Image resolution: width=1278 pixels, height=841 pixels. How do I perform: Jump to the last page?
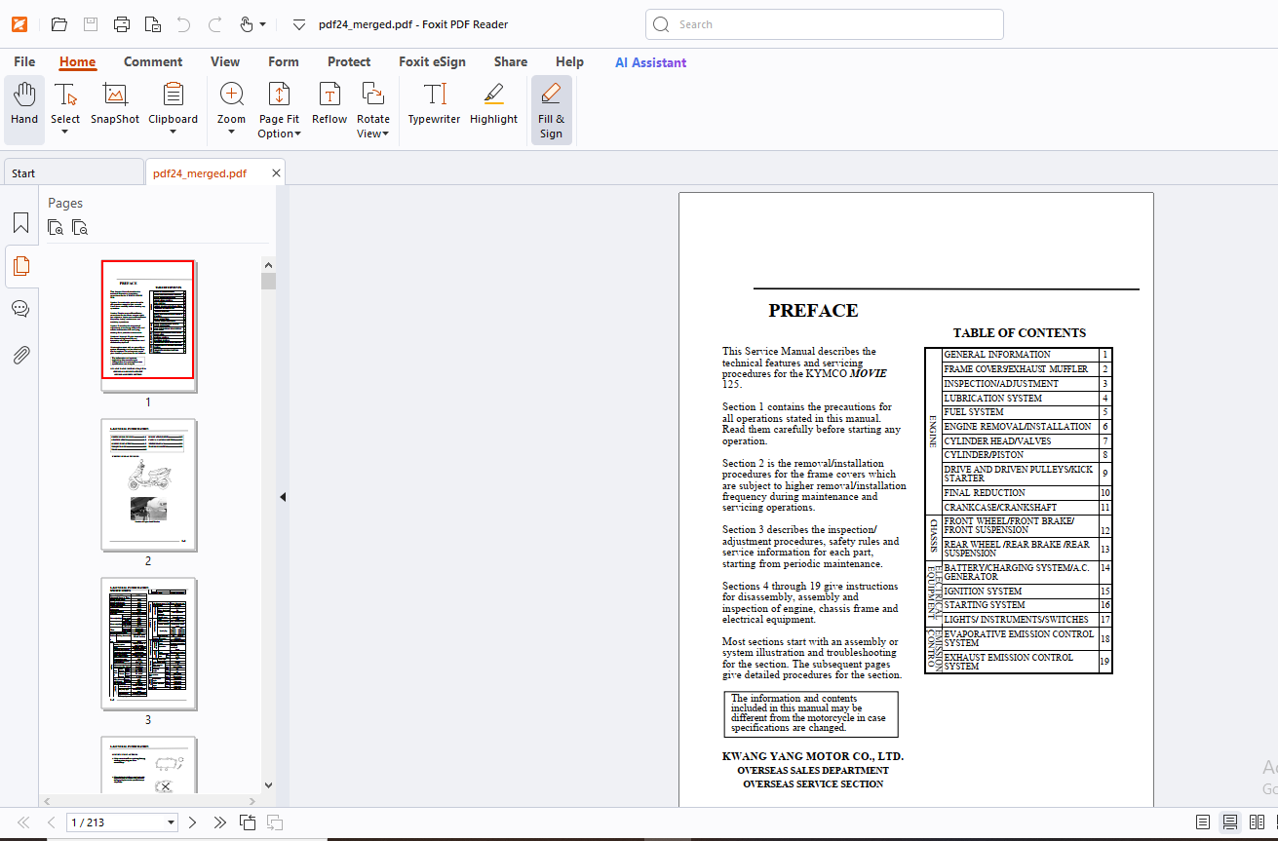220,822
